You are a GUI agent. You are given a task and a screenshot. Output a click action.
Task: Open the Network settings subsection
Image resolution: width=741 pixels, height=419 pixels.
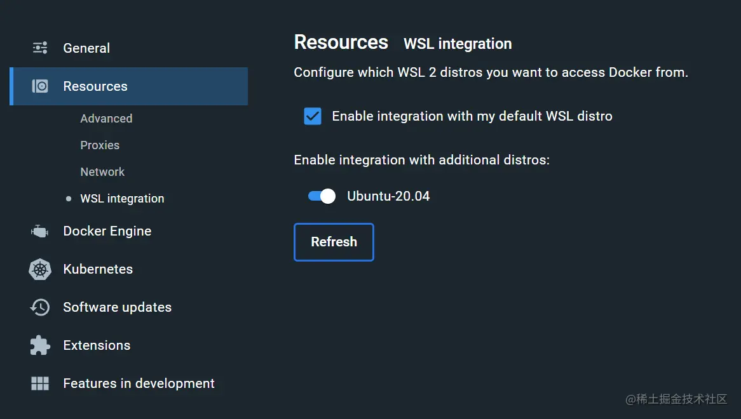coord(102,172)
